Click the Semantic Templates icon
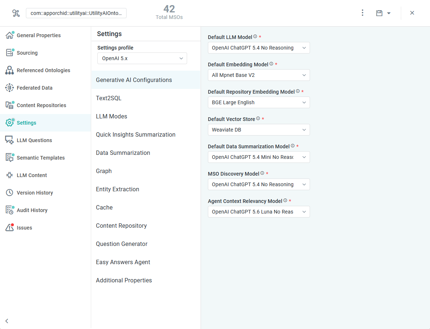Screen dimensions: 430x329 [9, 158]
